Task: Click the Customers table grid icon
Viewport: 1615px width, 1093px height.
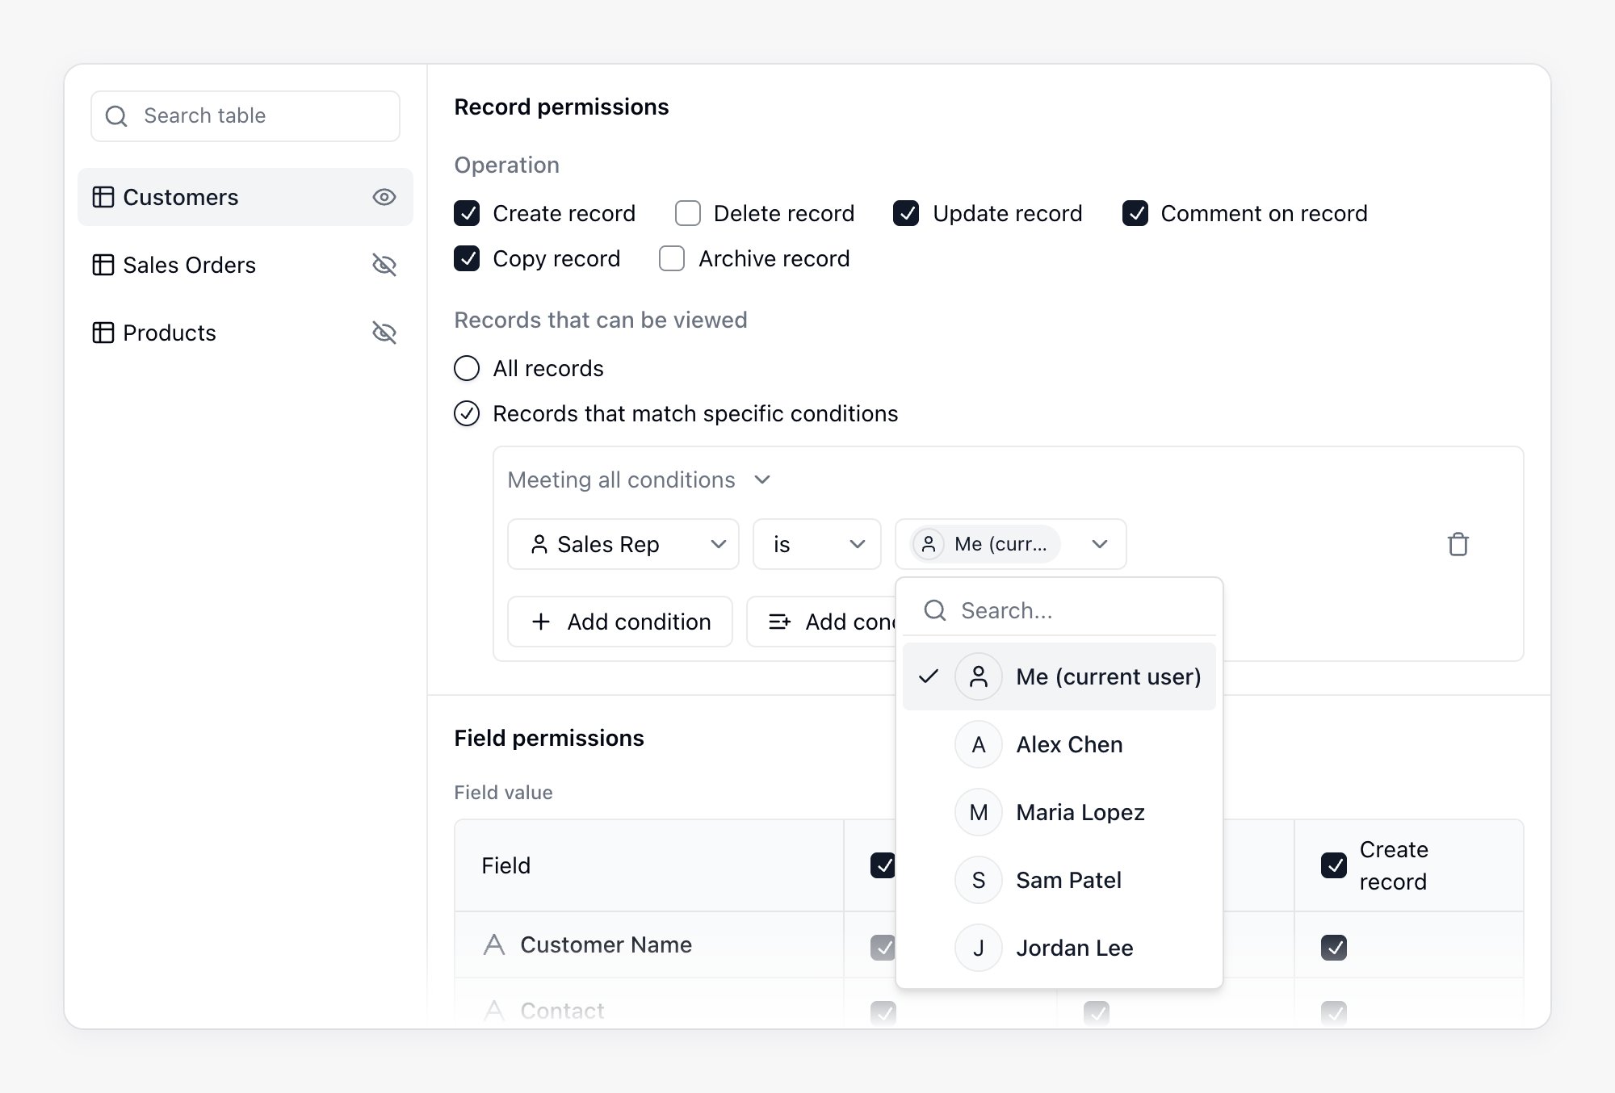Action: click(103, 197)
